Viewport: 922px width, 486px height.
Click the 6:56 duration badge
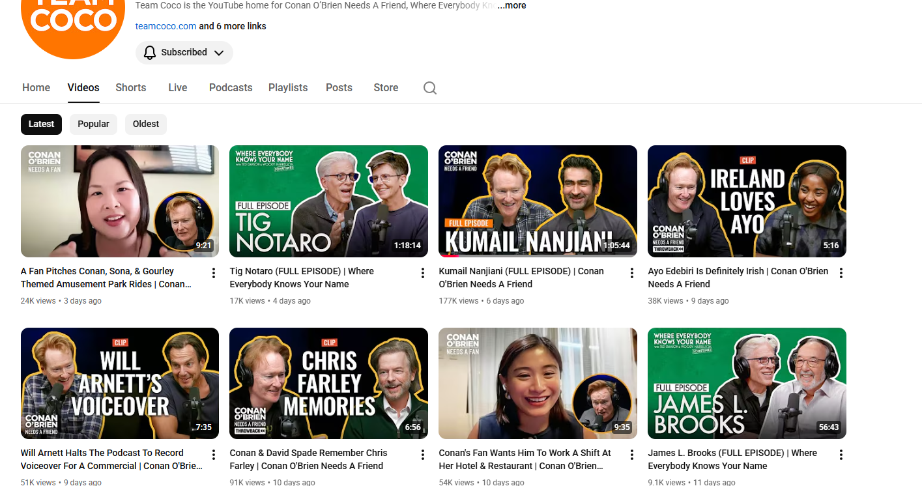[x=413, y=427]
